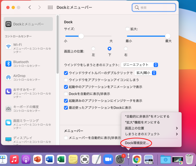Choose 下 for Dock position
The height and width of the screenshot is (166, 196).
(110, 49)
